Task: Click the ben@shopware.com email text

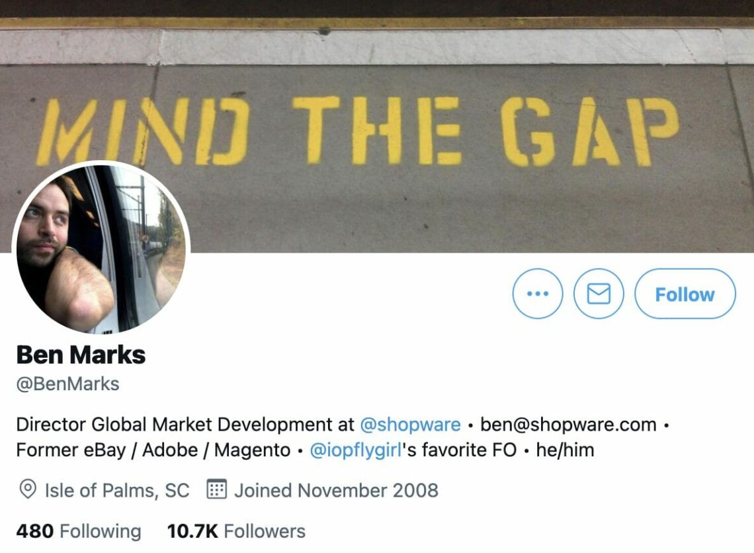Action: pyautogui.click(x=568, y=425)
